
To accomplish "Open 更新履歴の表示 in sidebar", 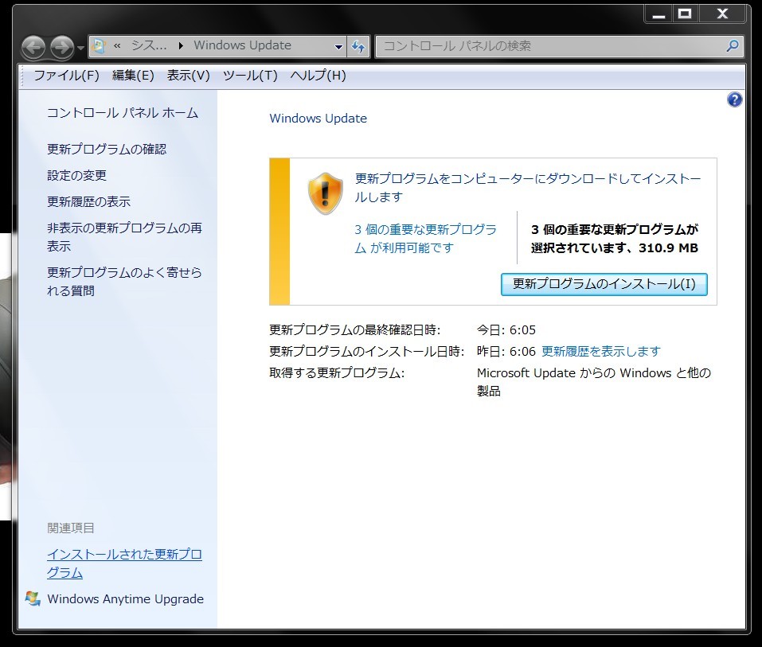I will tap(89, 201).
